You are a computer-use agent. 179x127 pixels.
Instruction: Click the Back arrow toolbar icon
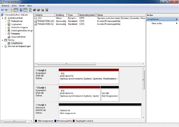2,10
